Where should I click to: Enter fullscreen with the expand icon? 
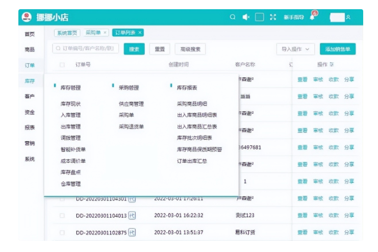tap(273, 17)
